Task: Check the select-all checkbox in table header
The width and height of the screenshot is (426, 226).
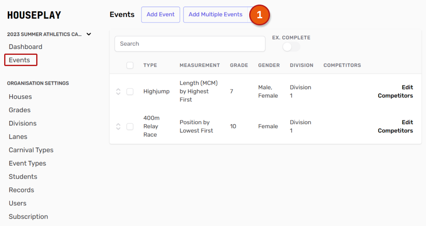Action: [130, 65]
